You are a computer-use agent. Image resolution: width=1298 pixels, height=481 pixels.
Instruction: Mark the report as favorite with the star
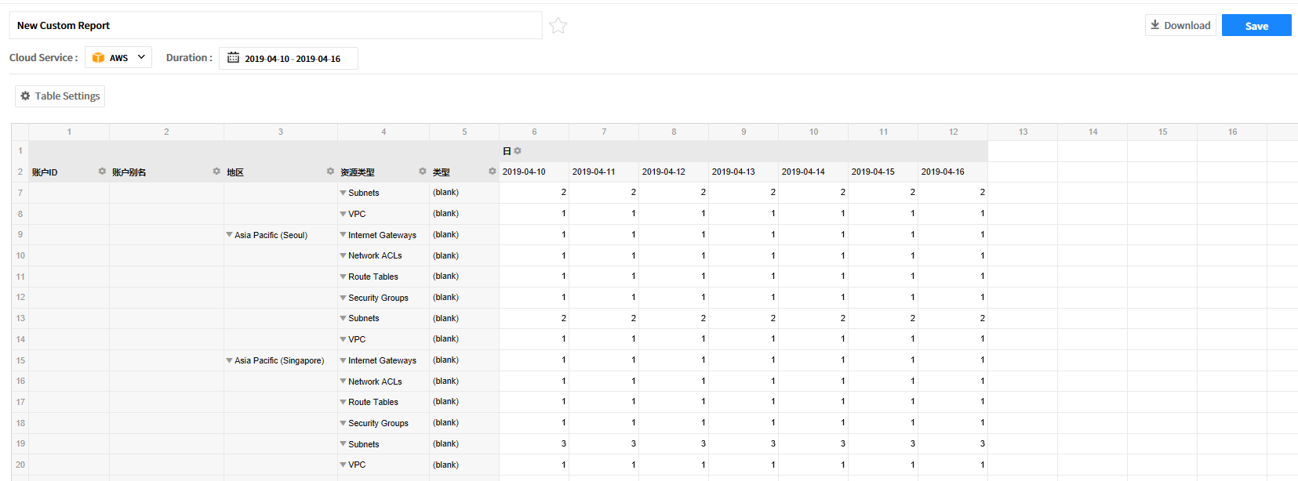point(558,26)
